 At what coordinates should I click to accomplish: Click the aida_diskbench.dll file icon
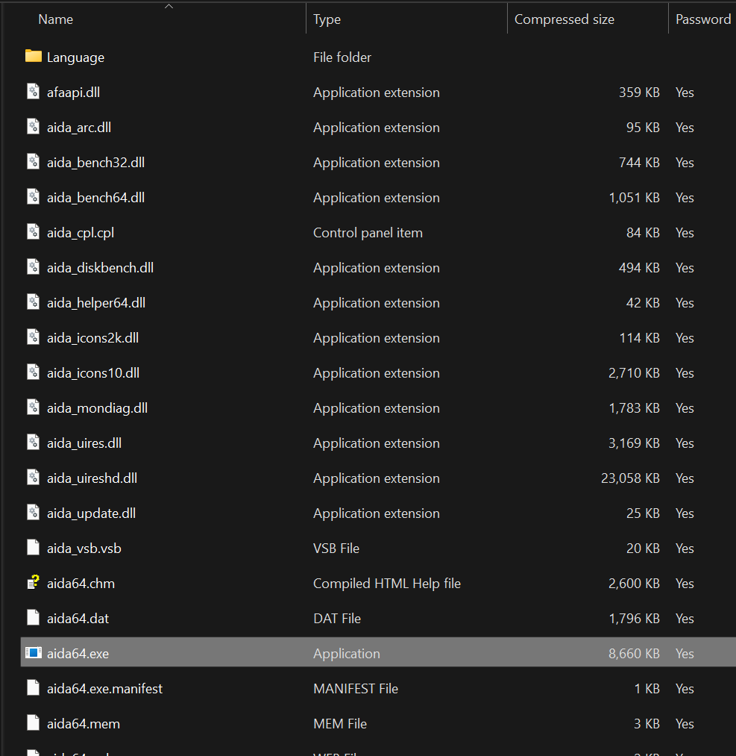pyautogui.click(x=34, y=267)
